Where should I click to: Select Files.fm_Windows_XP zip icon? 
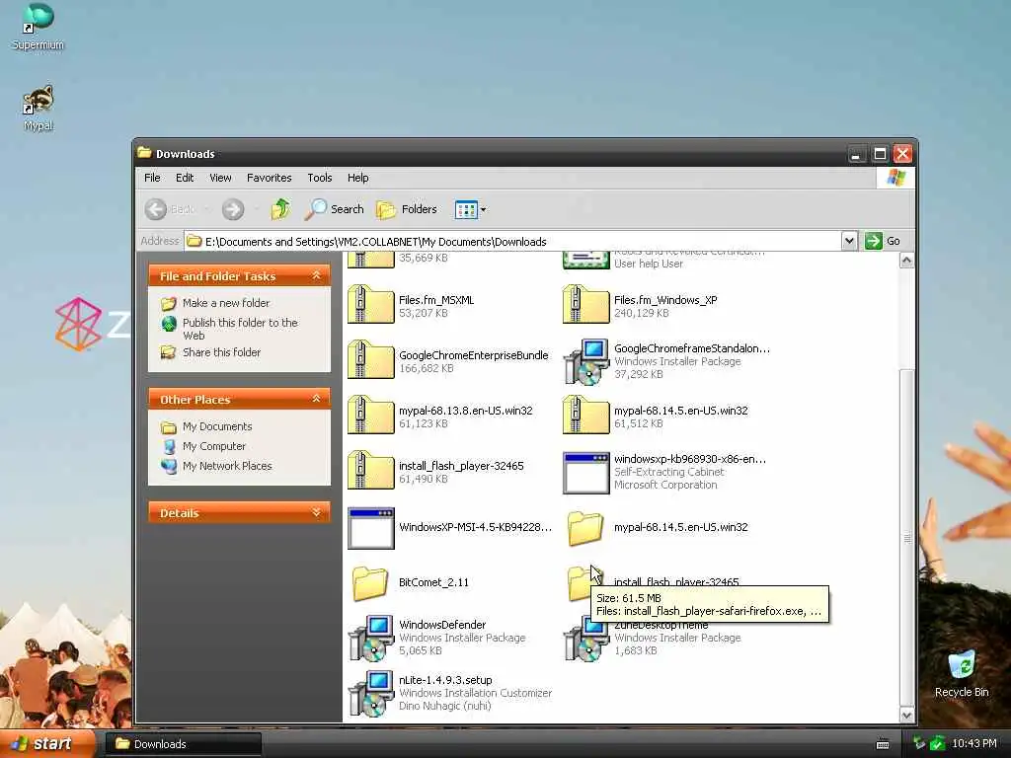point(586,304)
